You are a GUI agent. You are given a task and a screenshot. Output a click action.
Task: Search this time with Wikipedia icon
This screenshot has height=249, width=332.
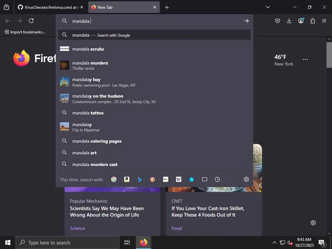point(179,179)
